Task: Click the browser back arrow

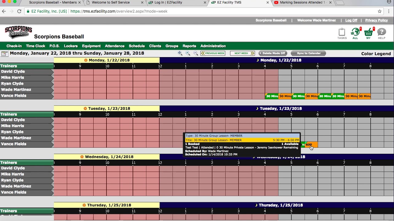Action: (x=4, y=11)
